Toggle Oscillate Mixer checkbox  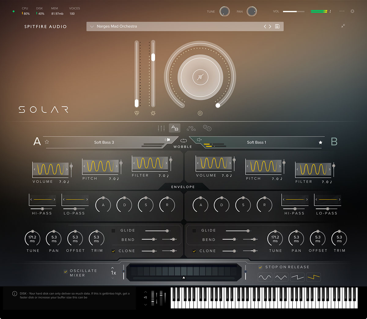(65, 271)
